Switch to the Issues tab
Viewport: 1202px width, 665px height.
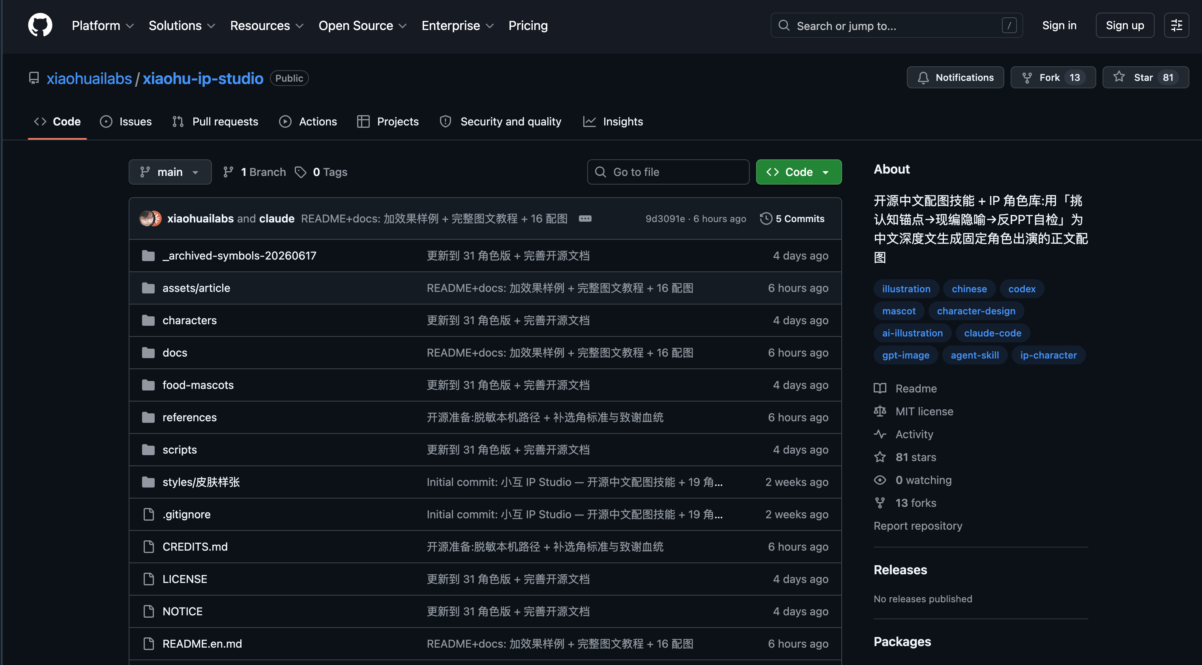(126, 121)
